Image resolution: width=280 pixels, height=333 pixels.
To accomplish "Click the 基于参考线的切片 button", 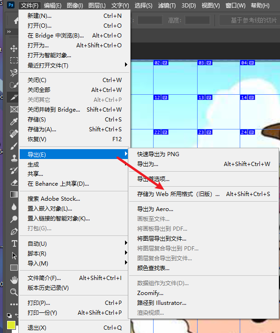I will tap(250, 20).
